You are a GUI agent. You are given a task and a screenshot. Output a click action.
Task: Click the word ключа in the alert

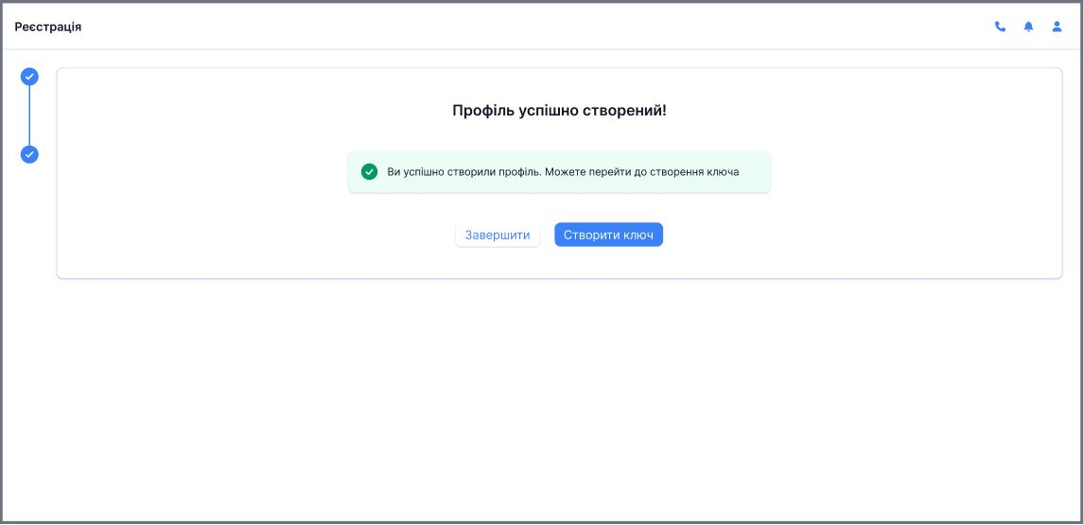tap(721, 172)
